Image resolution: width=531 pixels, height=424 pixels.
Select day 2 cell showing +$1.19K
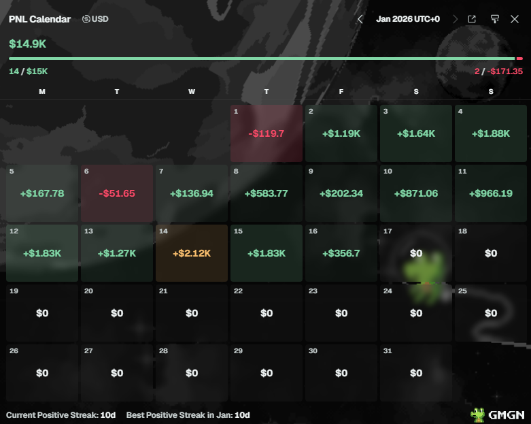pyautogui.click(x=341, y=133)
